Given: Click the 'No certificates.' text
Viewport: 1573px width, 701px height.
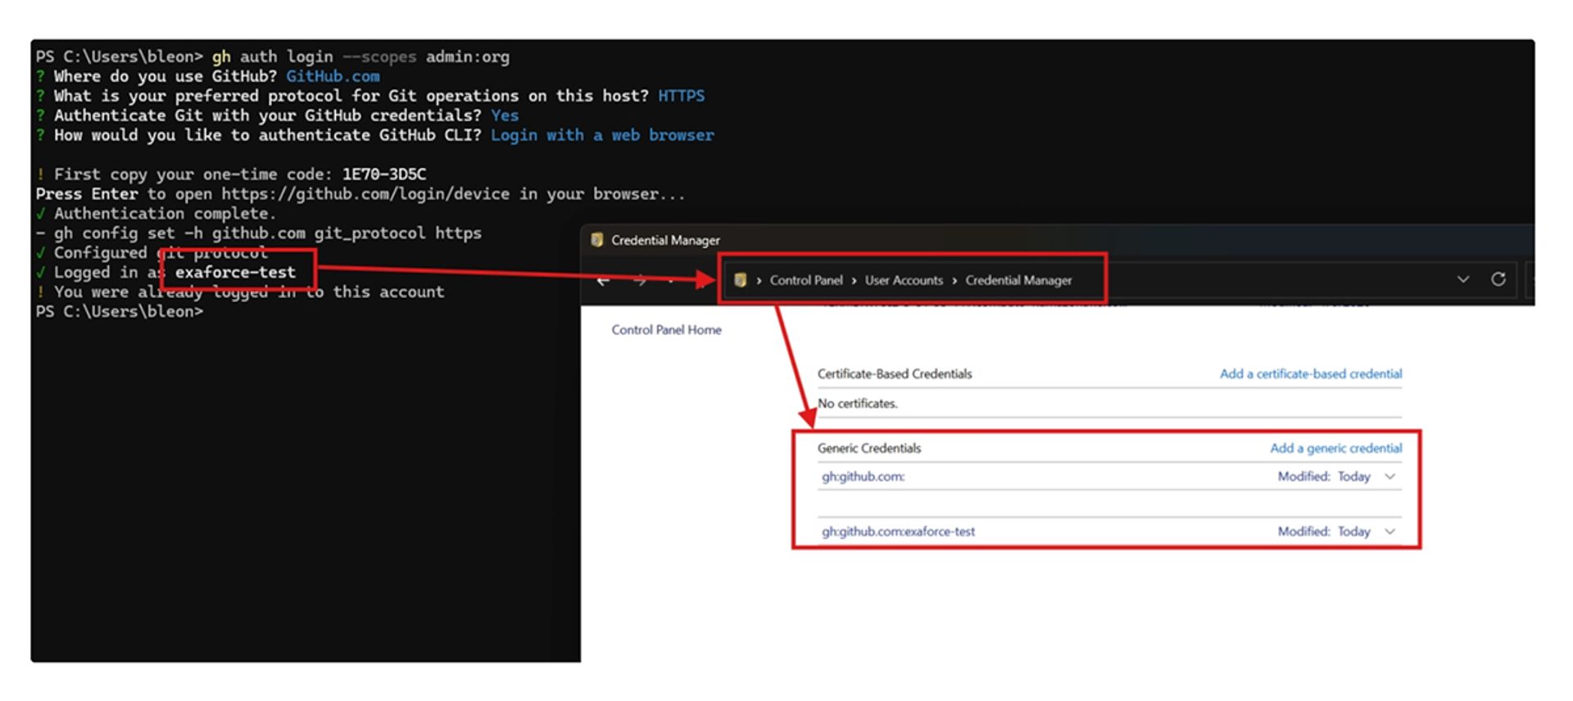Looking at the screenshot, I should [x=858, y=404].
